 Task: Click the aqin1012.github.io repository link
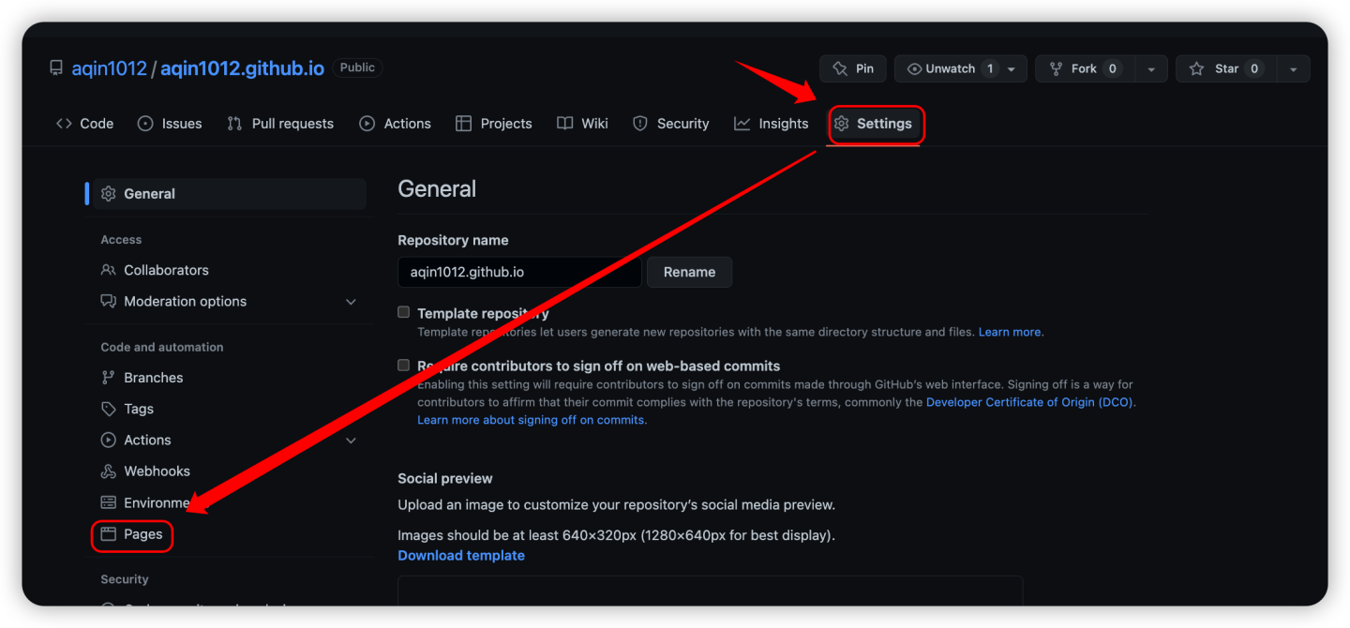tap(242, 68)
